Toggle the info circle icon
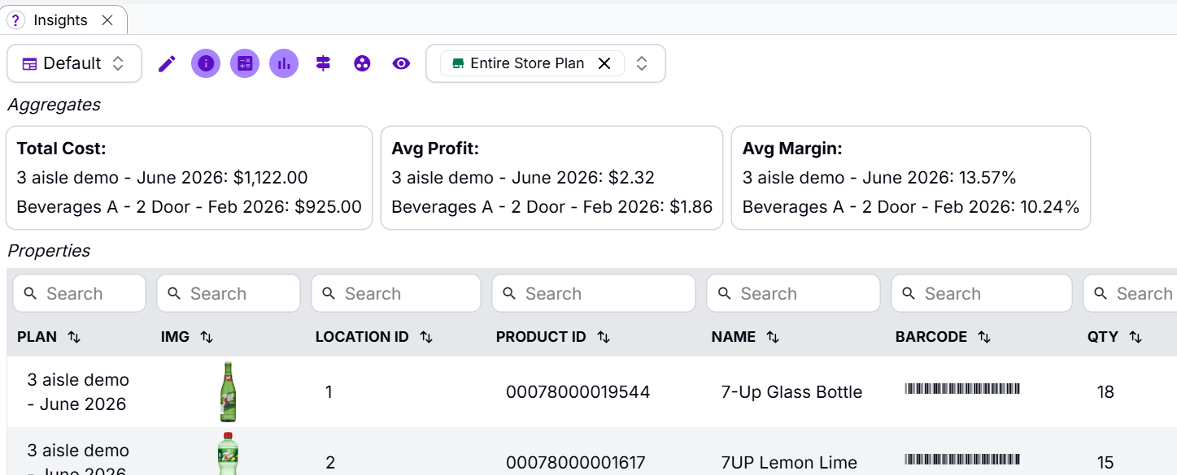 tap(206, 63)
